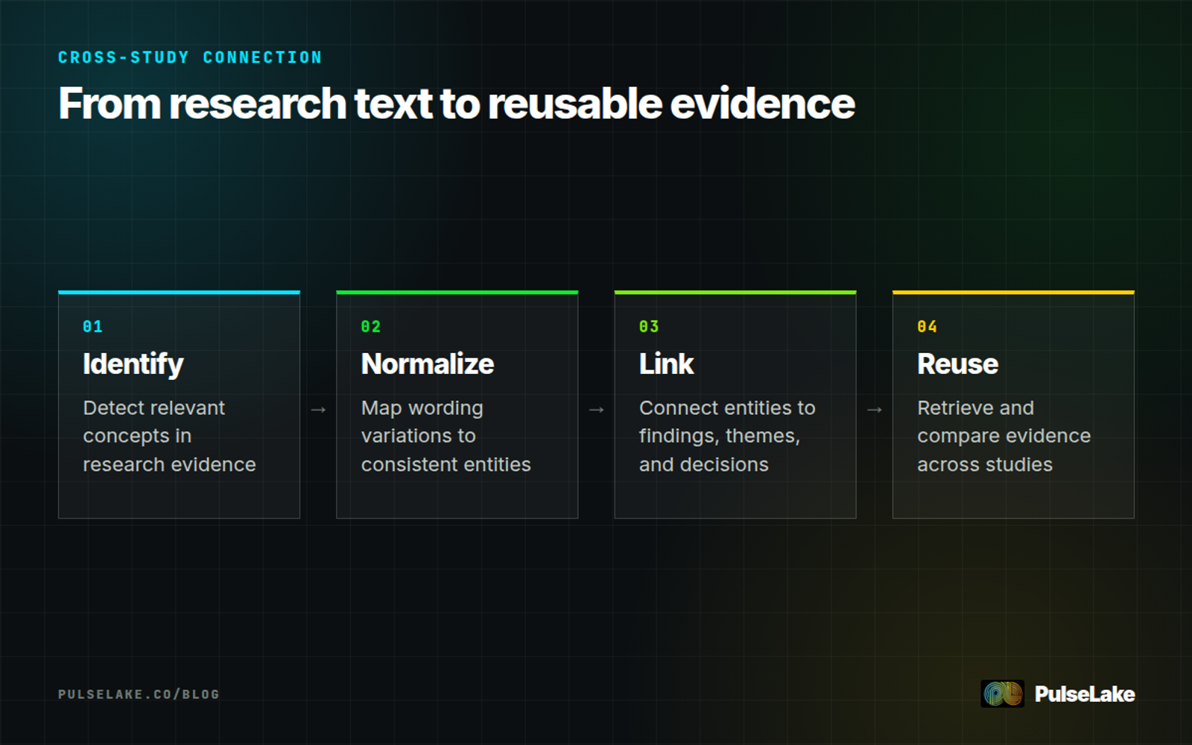
Task: Click step number 02
Action: (371, 326)
